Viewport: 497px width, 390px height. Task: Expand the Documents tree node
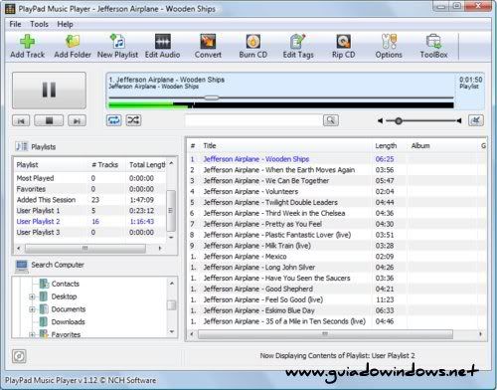coord(32,309)
